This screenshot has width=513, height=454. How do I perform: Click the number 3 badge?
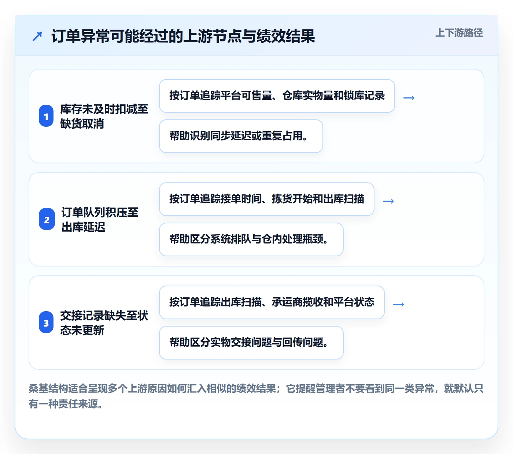[x=46, y=323]
